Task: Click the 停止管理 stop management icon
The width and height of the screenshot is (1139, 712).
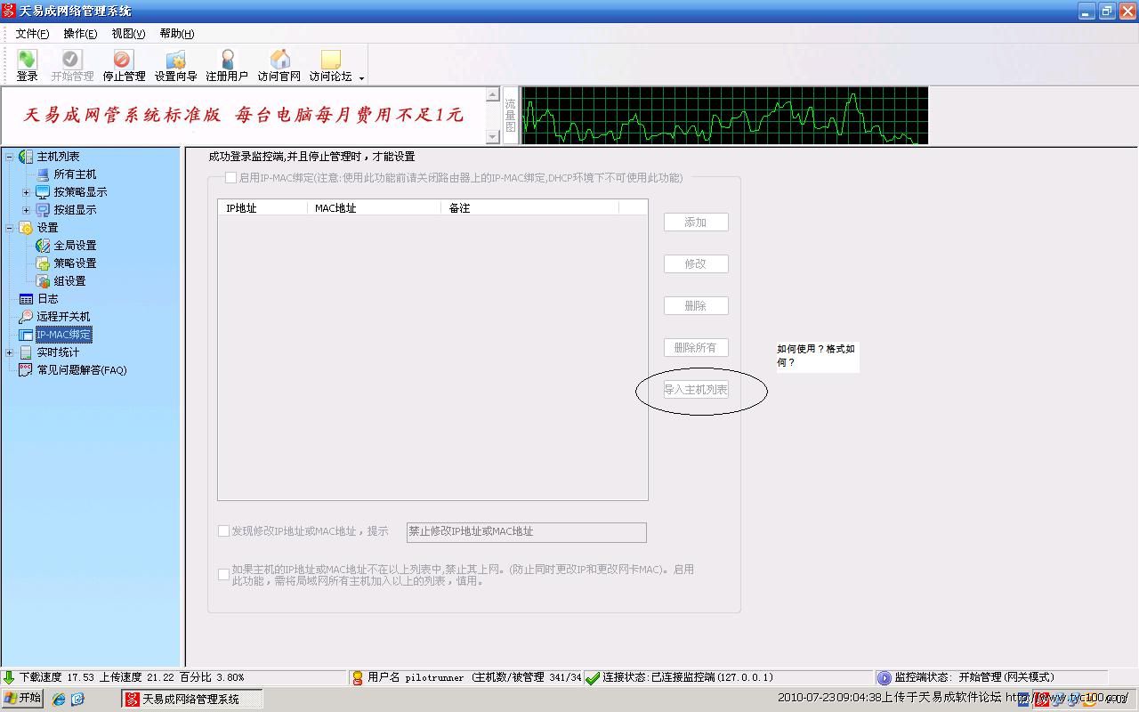Action: click(x=123, y=65)
